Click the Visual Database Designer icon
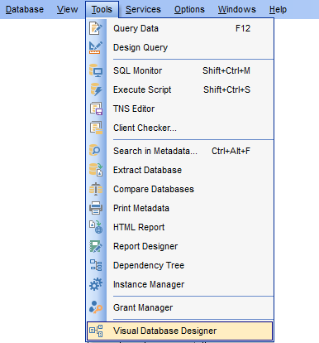The height and width of the screenshot is (343, 319). pyautogui.click(x=96, y=331)
